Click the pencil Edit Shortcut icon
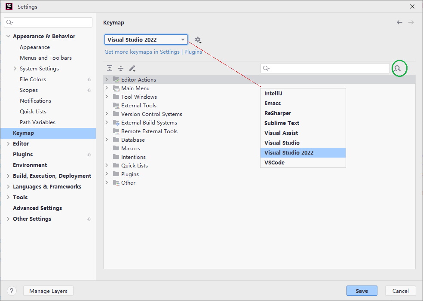Screen dimensions: 423x301 pos(132,68)
